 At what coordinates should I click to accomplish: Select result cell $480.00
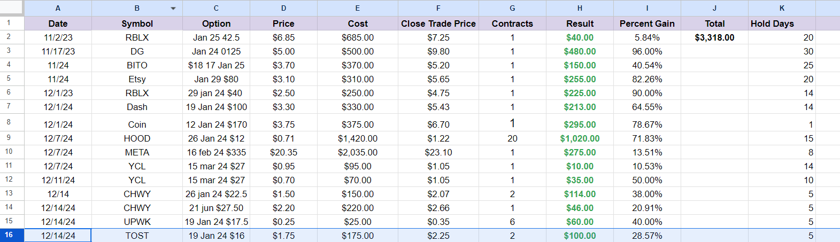click(580, 51)
